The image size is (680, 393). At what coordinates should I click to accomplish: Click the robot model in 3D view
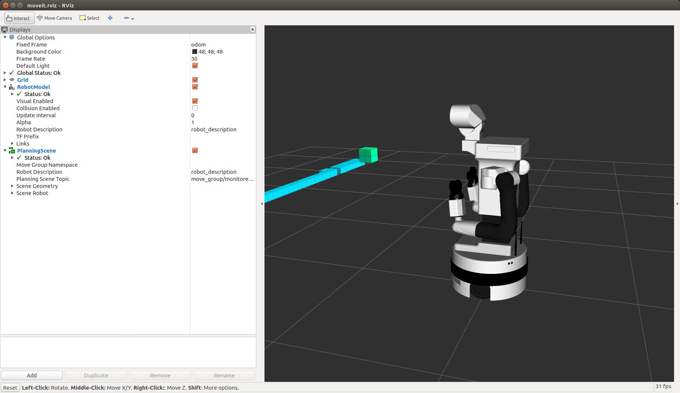pyautogui.click(x=489, y=203)
